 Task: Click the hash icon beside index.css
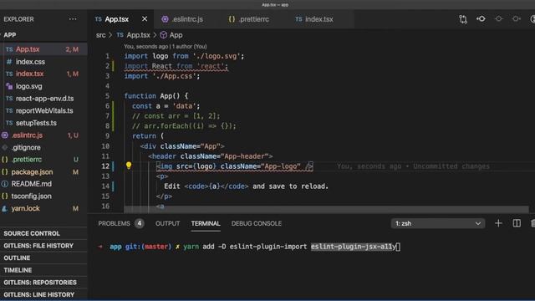pyautogui.click(x=9, y=62)
